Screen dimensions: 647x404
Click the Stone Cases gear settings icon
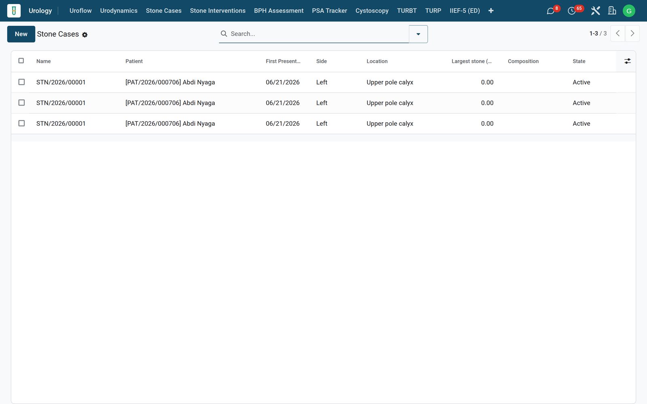pos(85,35)
